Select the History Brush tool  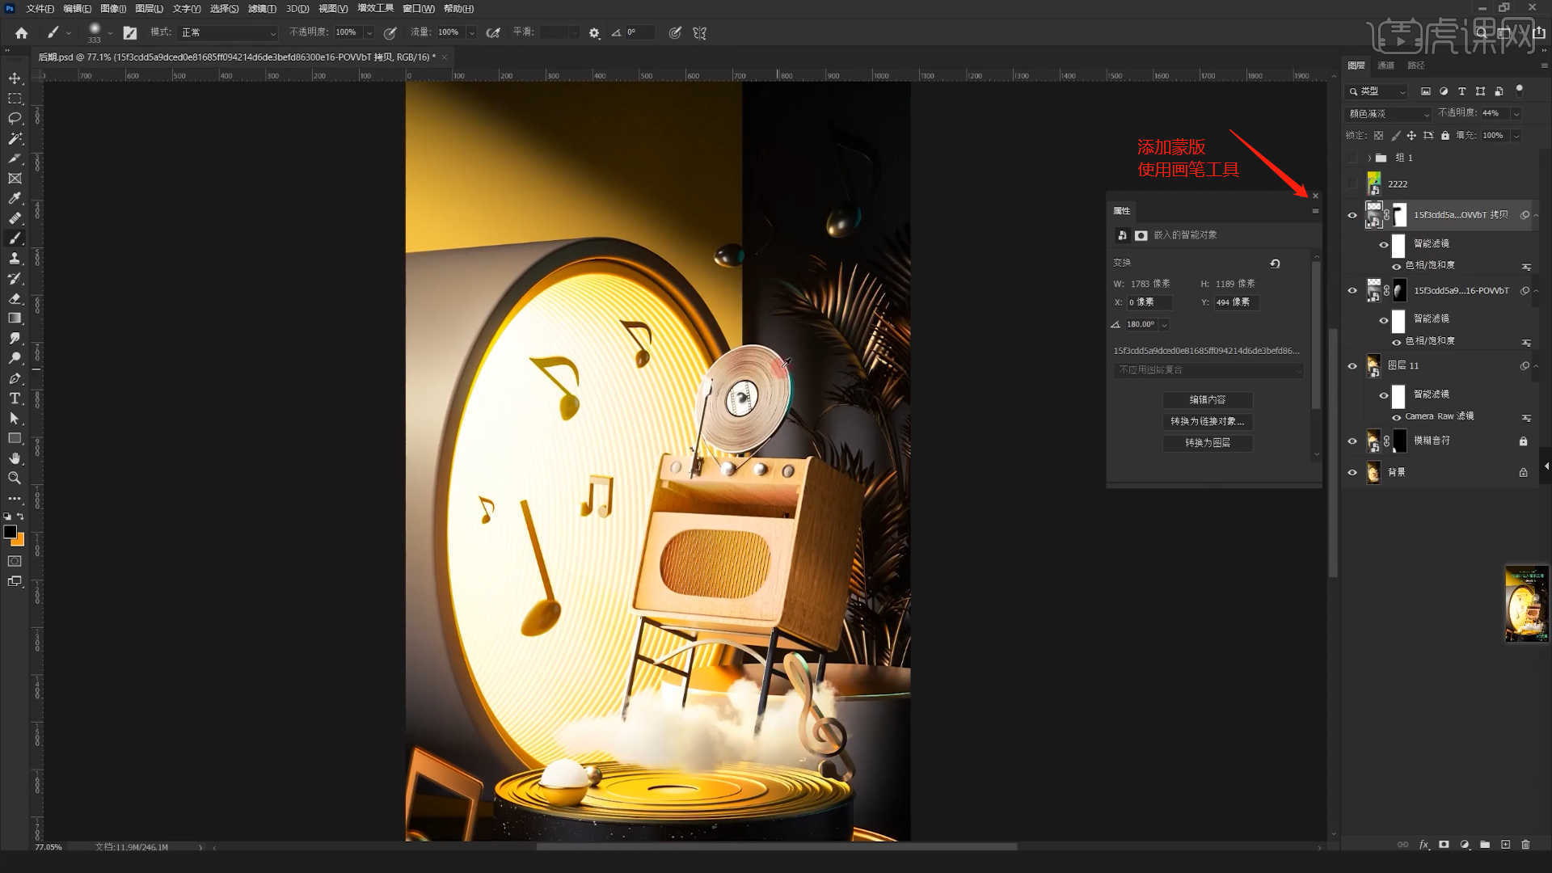click(15, 278)
